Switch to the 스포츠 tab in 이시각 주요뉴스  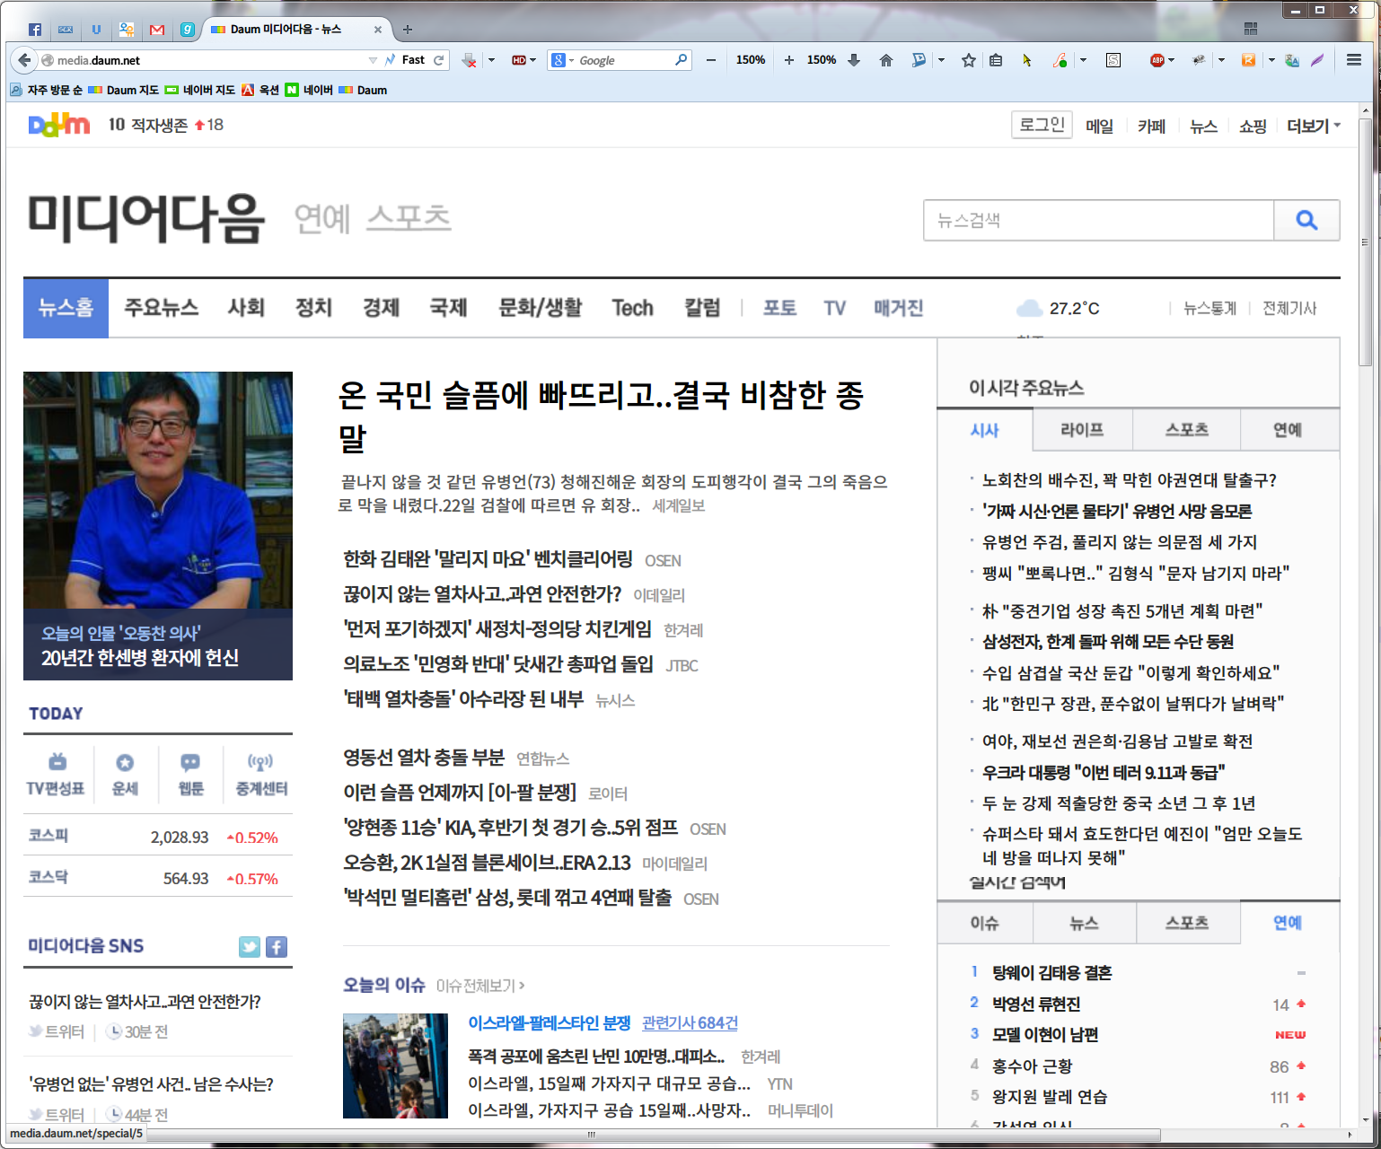pos(1186,430)
